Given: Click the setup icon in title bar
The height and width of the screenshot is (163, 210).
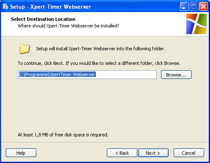Looking at the screenshot, I should [5, 6].
